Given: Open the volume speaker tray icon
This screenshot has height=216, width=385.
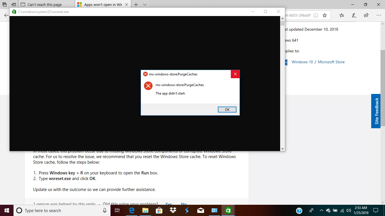Looking at the screenshot, I should point(349,210).
